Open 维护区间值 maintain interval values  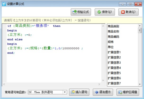(128, 92)
